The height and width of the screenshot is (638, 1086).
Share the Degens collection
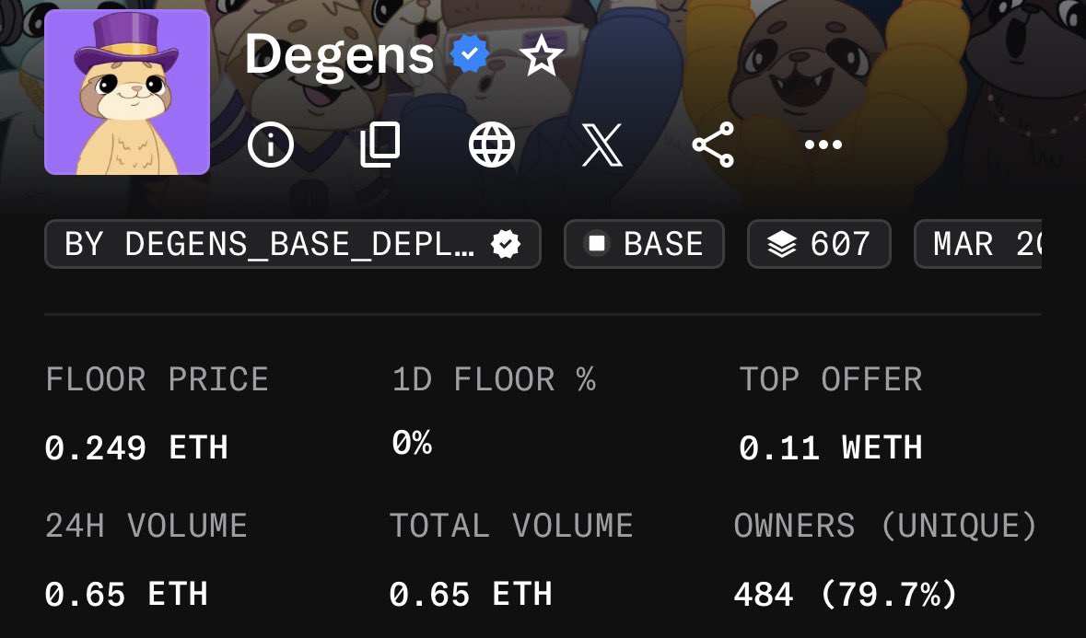(x=713, y=145)
